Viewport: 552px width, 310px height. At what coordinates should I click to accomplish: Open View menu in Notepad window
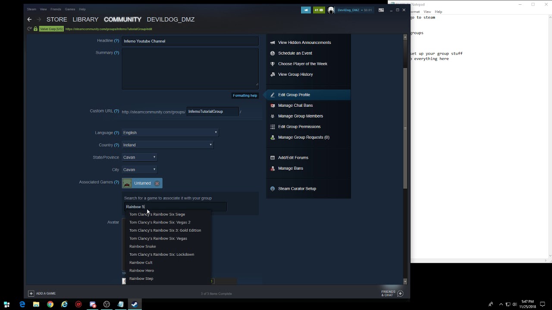pyautogui.click(x=427, y=12)
